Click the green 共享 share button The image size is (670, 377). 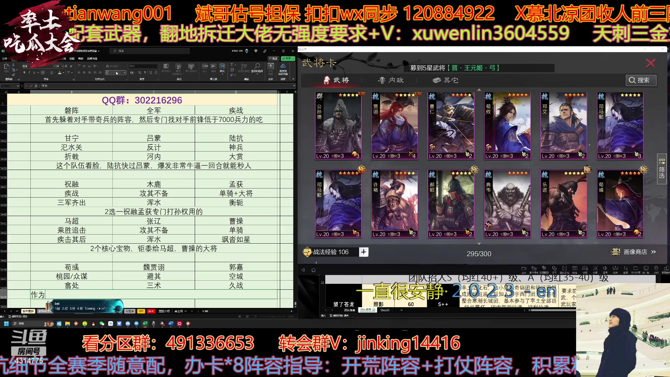288,59
